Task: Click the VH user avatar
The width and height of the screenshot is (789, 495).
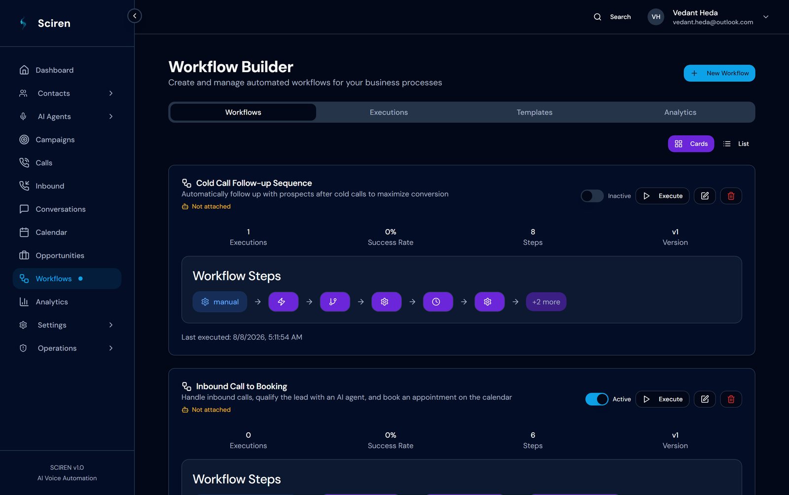Action: [656, 17]
